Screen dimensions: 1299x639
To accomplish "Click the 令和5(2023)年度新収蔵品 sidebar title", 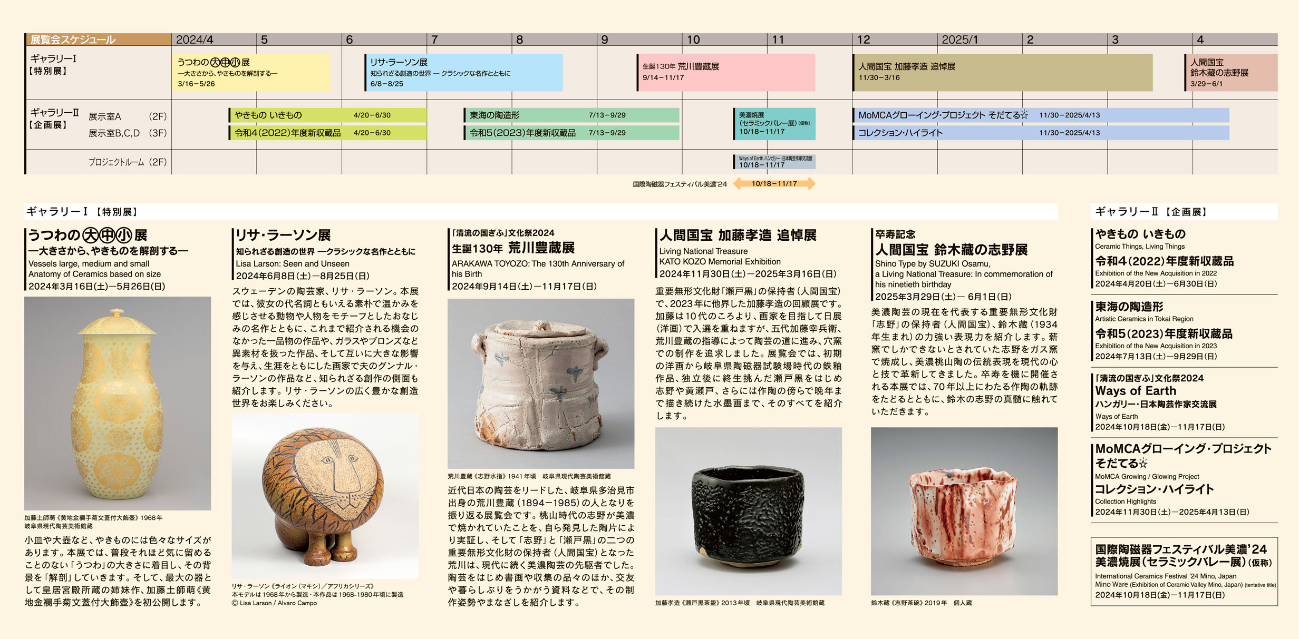I will tap(1164, 334).
